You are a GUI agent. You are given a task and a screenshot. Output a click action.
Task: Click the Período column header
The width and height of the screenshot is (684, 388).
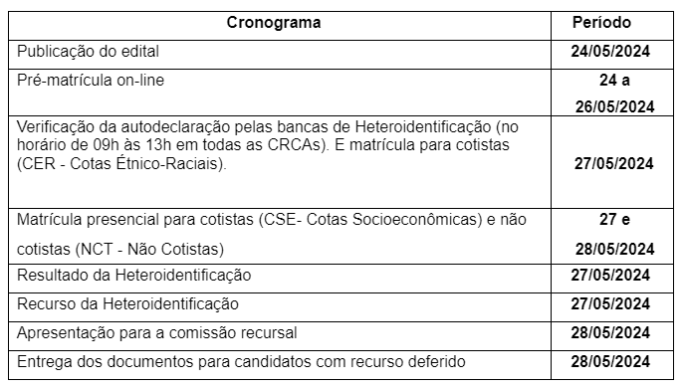(601, 23)
